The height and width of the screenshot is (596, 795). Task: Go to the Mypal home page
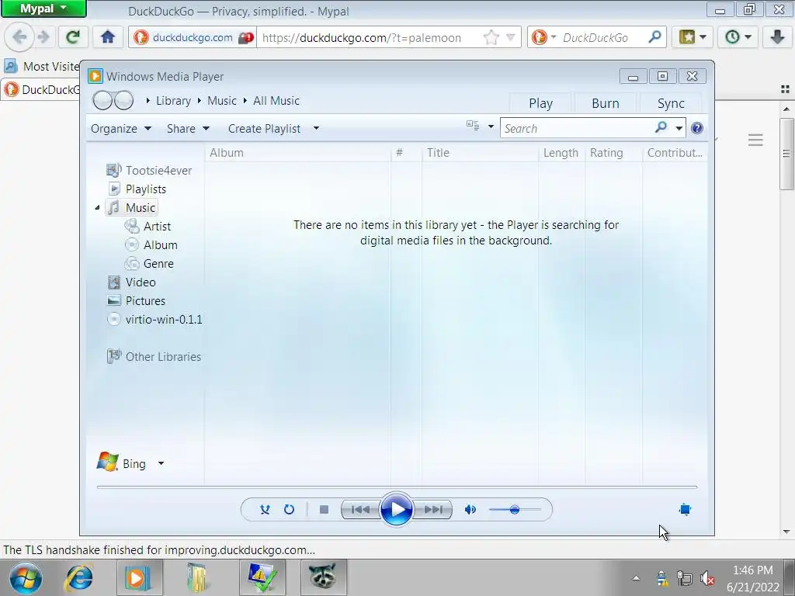(x=107, y=37)
